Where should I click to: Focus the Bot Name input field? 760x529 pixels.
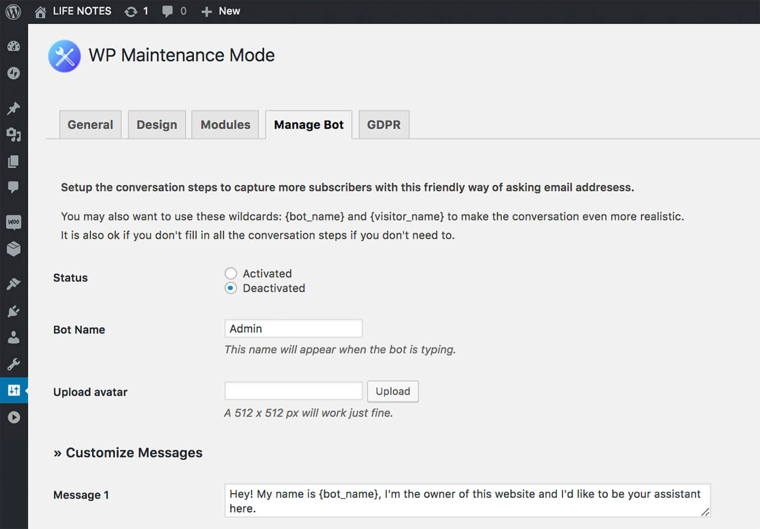293,329
